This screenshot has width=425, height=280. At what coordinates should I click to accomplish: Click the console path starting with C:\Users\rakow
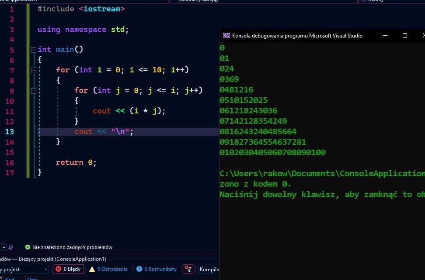tap(322, 174)
